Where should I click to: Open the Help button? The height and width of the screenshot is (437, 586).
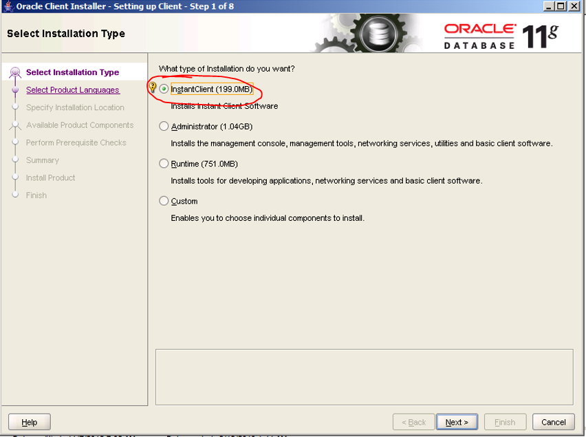30,422
